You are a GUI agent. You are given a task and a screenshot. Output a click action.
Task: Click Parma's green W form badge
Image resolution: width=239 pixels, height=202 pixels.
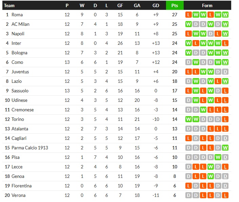pos(225,148)
